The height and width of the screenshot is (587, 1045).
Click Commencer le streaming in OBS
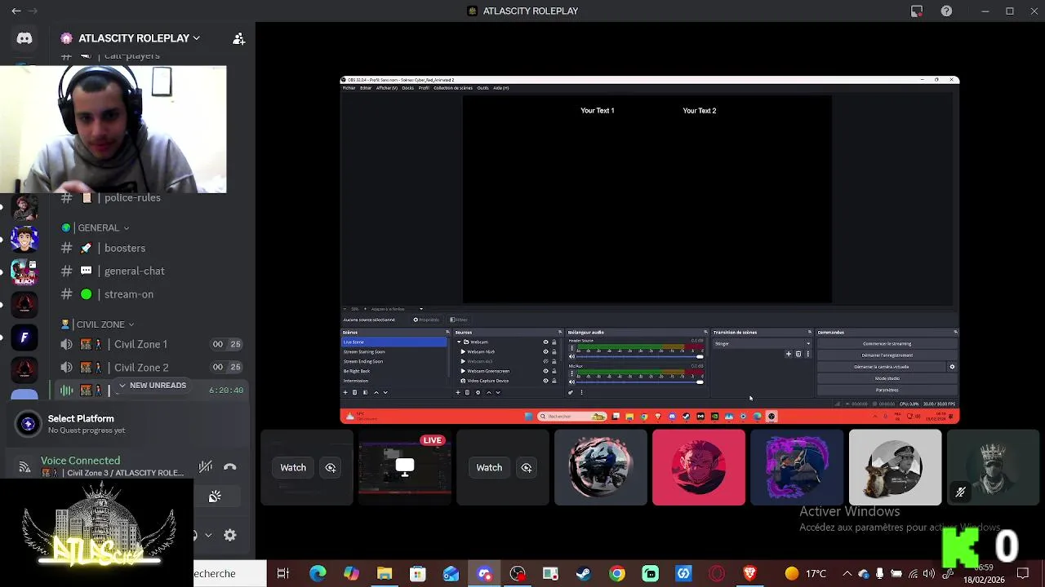[887, 343]
